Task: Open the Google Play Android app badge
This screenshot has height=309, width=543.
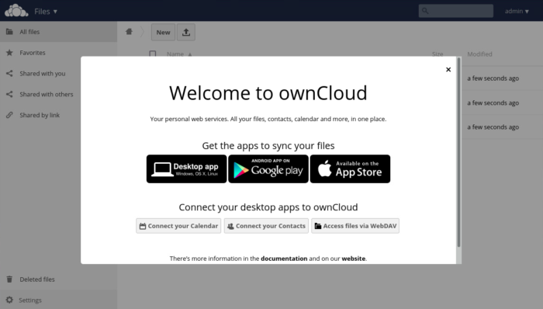Action: [x=268, y=169]
